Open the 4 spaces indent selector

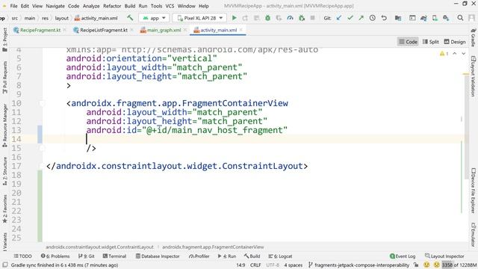[294, 265]
